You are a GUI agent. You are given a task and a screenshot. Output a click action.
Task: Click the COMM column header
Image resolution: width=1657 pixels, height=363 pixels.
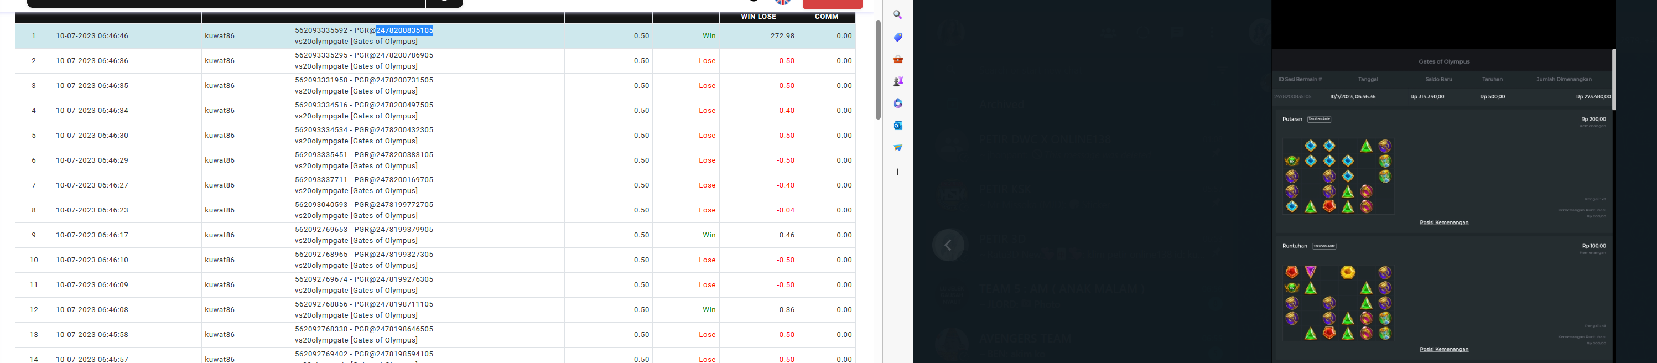tap(826, 17)
